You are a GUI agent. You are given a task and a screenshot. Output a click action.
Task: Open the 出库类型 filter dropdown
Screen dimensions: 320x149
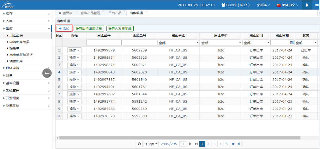coord(221,43)
